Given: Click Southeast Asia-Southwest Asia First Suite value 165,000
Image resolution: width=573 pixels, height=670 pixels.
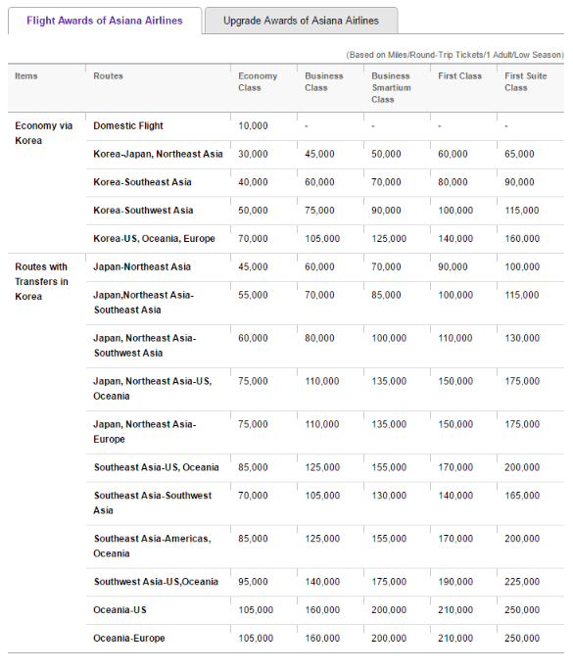Looking at the screenshot, I should [522, 496].
